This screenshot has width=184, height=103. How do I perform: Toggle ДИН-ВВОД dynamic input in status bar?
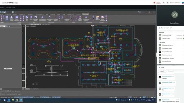coord(46,97)
